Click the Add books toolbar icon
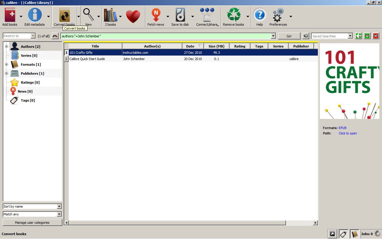This screenshot has height=239, width=382. pyautogui.click(x=10, y=16)
